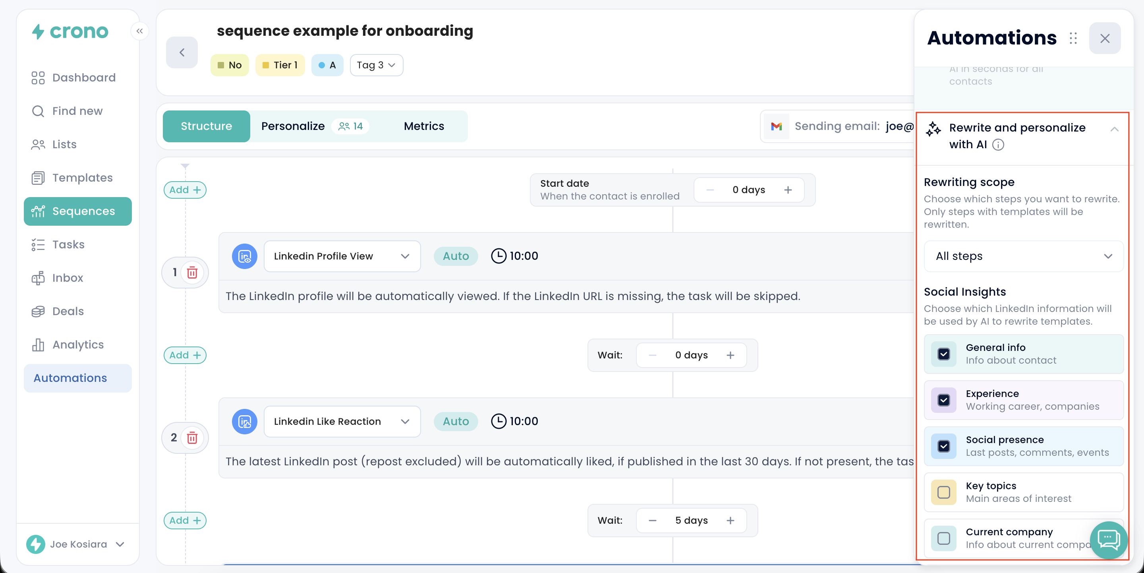Open Templates in the sidebar
The image size is (1144, 573).
point(82,178)
